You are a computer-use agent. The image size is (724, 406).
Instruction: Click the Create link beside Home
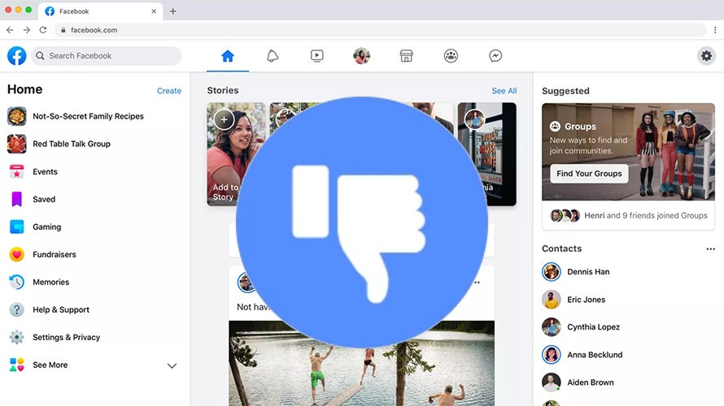coord(169,91)
